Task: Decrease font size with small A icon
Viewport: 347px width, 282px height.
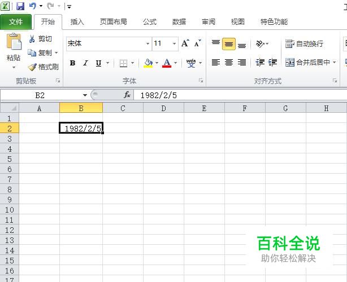Action: [197, 43]
